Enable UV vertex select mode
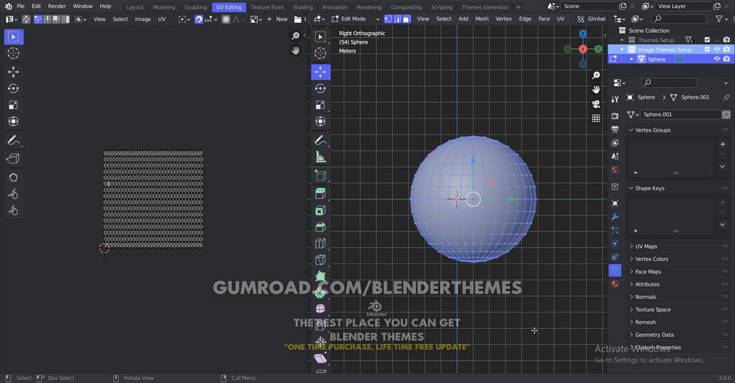The height and width of the screenshot is (383, 735). coord(38,19)
